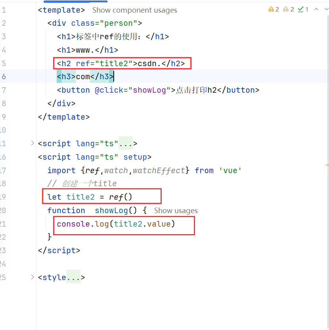Image resolution: width=329 pixels, height=330 pixels.
Task: Open "Show component usages" hint
Action: (135, 10)
